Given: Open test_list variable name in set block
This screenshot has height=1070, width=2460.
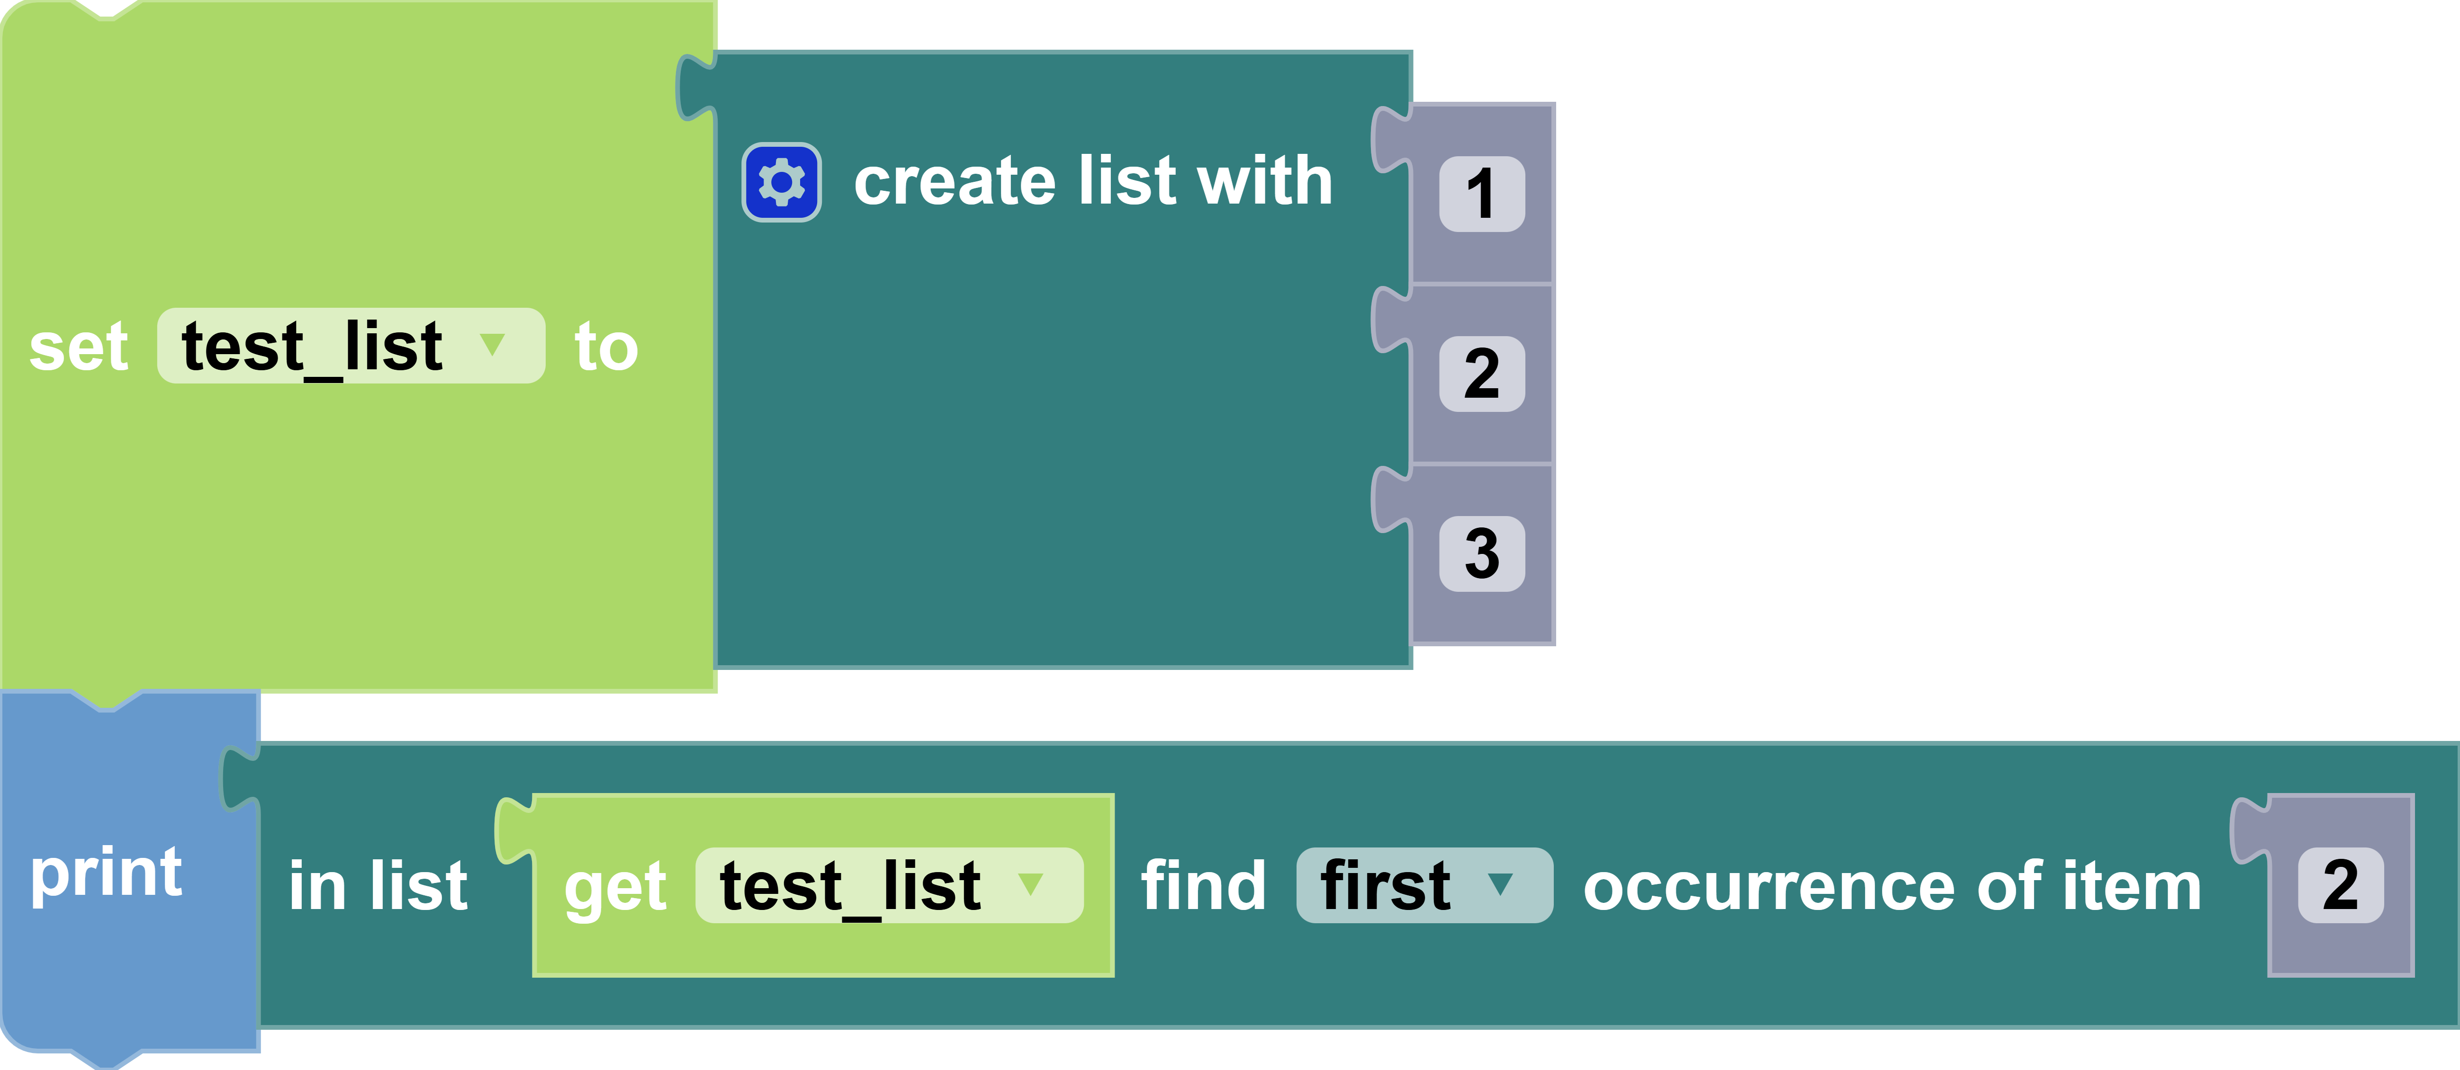Looking at the screenshot, I should click(x=311, y=347).
